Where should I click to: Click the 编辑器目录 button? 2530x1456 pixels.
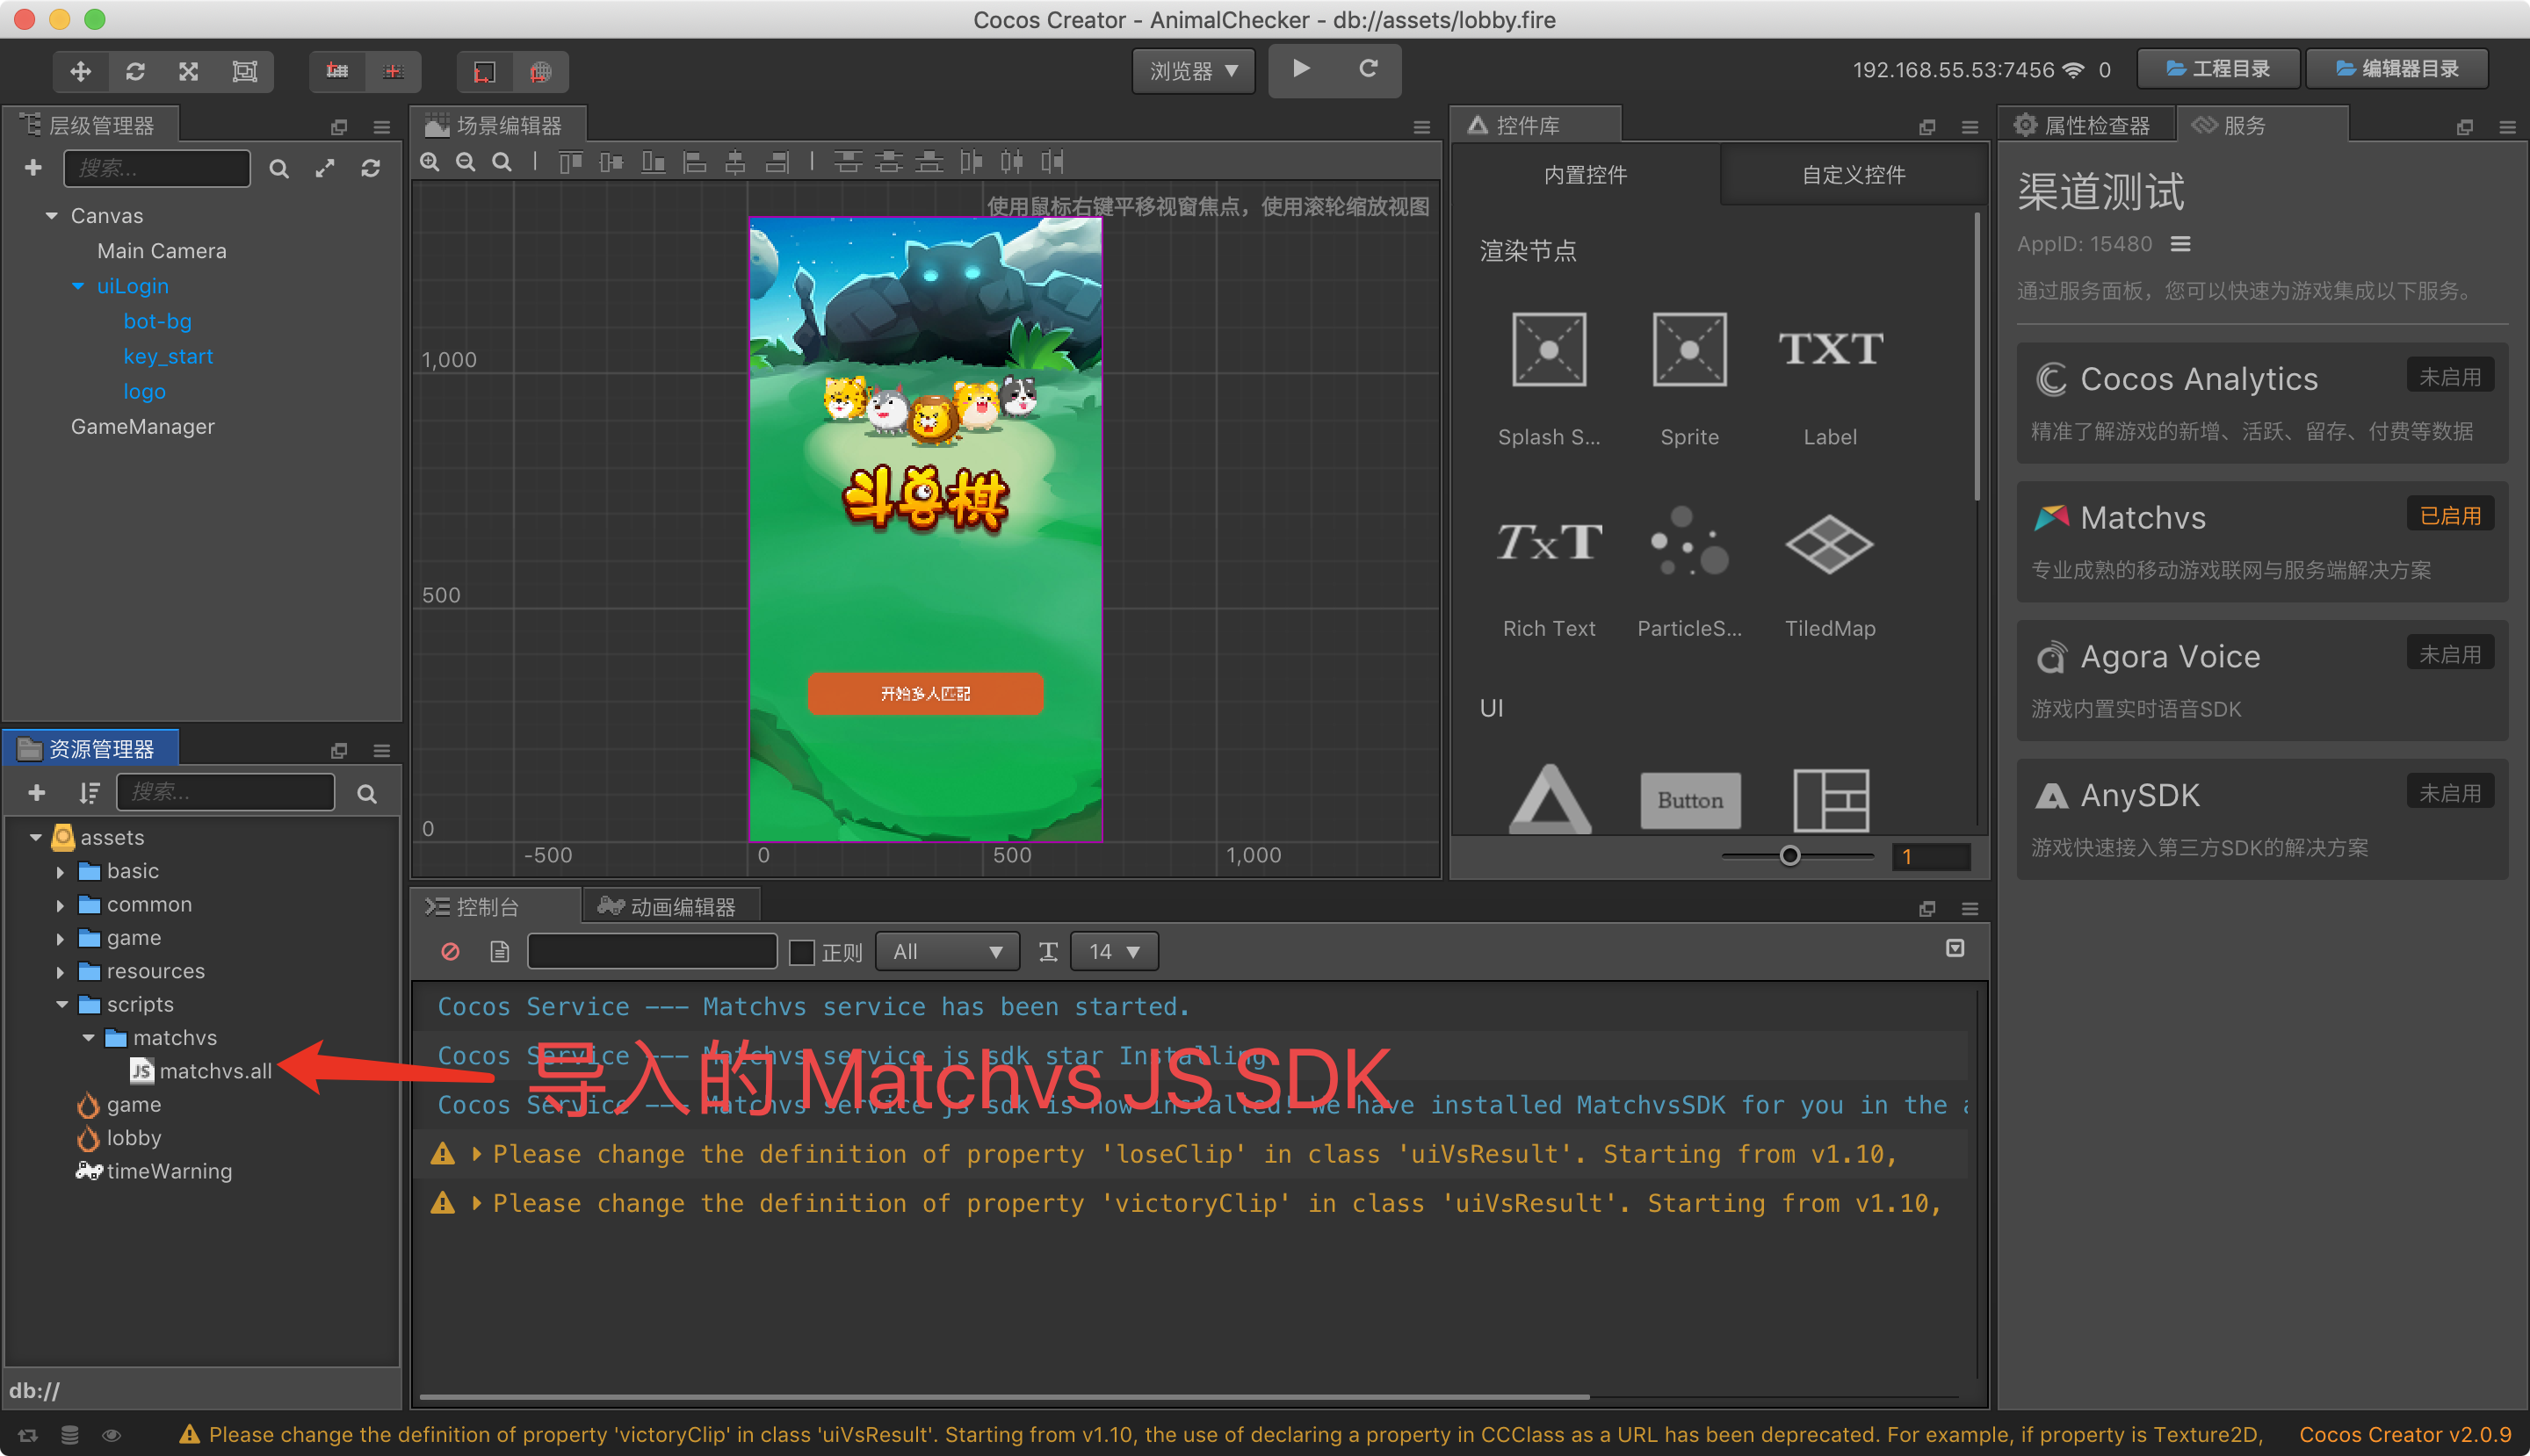[x=2396, y=69]
